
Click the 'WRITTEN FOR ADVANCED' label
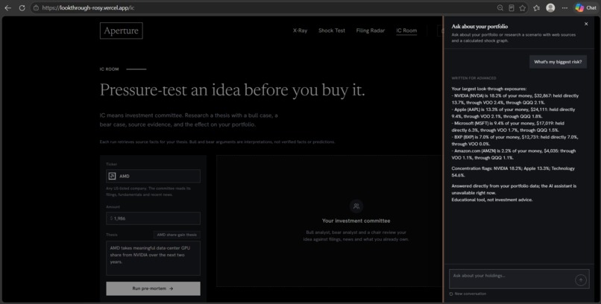tap(473, 78)
